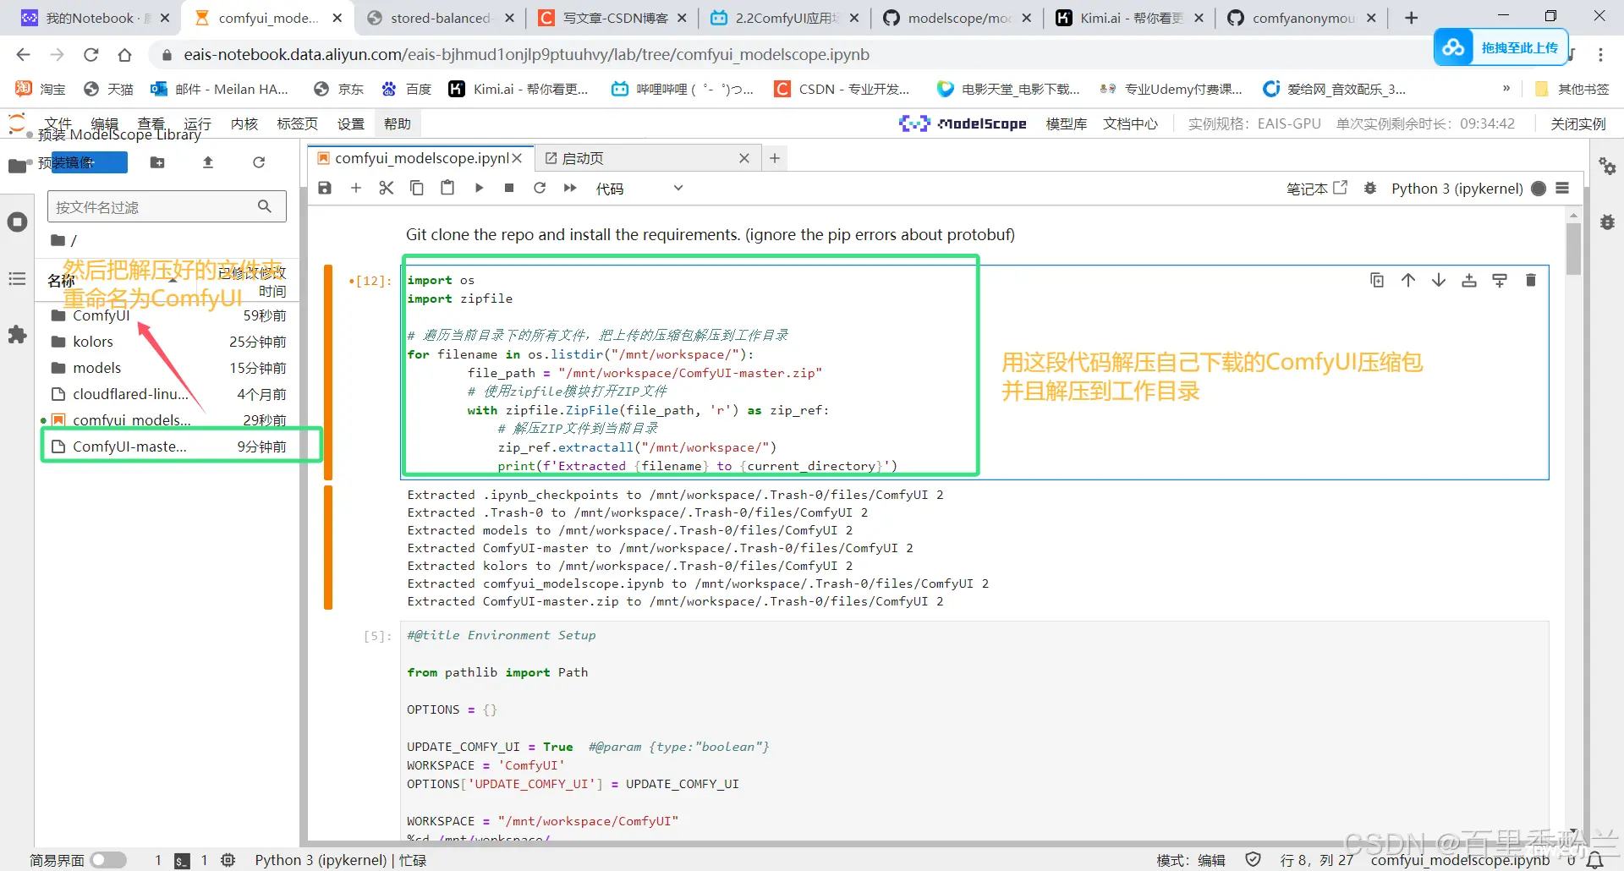Click the 关闭实例 button

click(1578, 123)
